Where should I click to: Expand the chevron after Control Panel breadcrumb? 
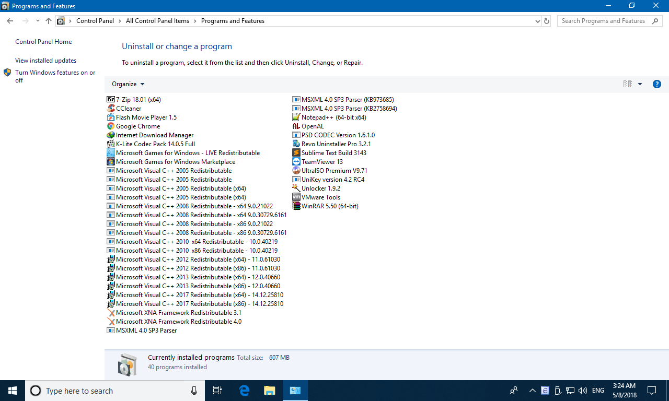pyautogui.click(x=120, y=21)
